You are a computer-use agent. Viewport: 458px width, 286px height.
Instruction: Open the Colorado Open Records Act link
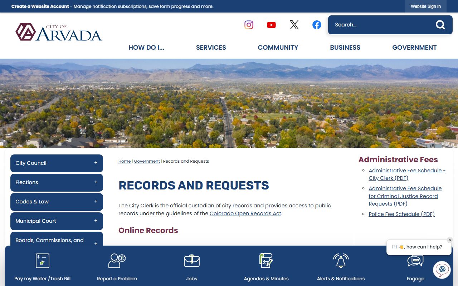coord(245,213)
